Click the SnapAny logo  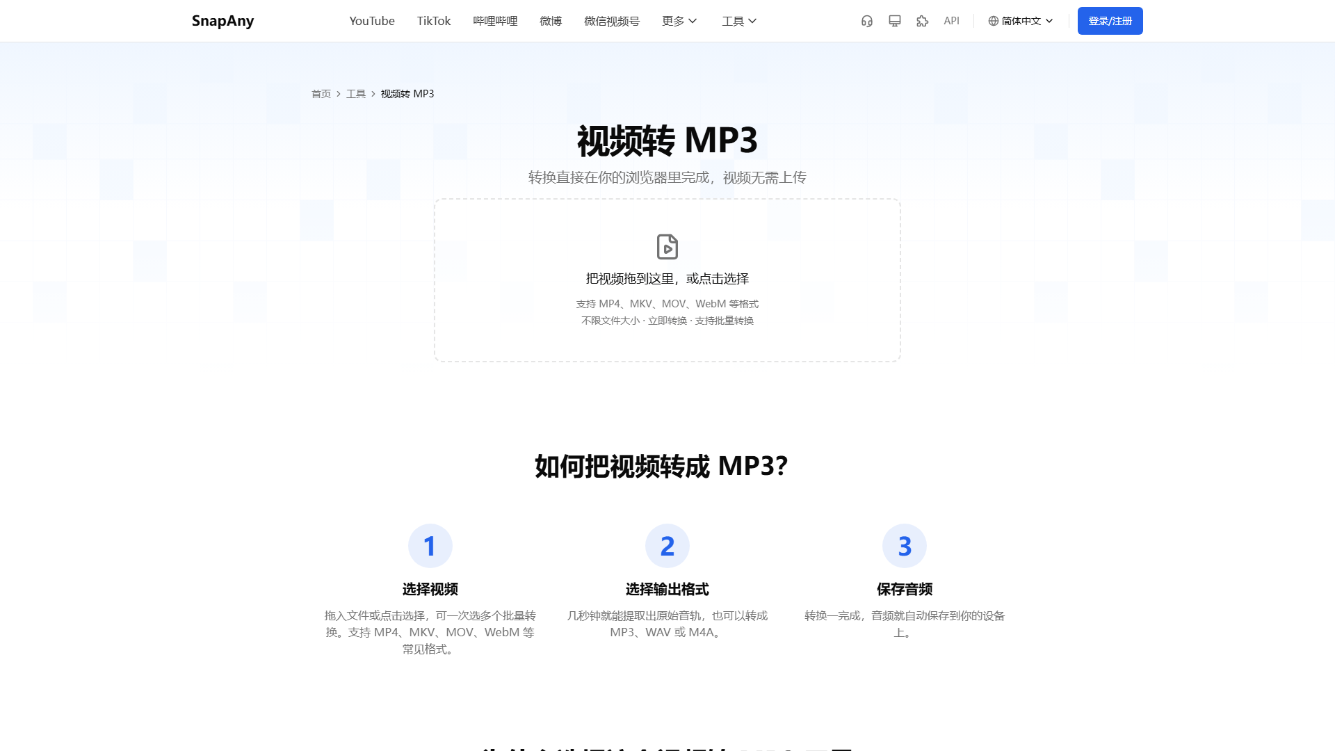pos(222,21)
